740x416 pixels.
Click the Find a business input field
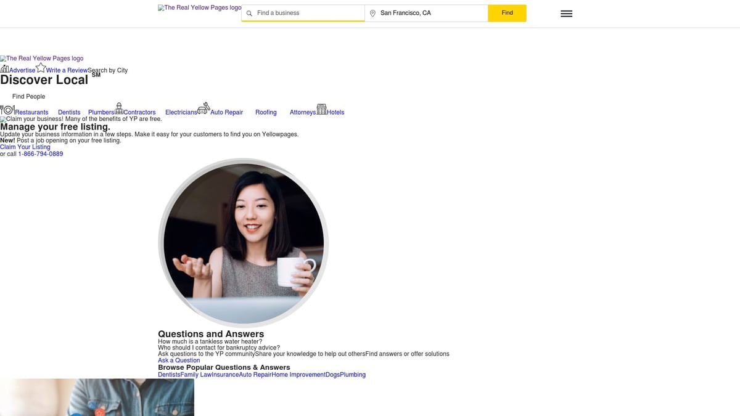tap(303, 13)
